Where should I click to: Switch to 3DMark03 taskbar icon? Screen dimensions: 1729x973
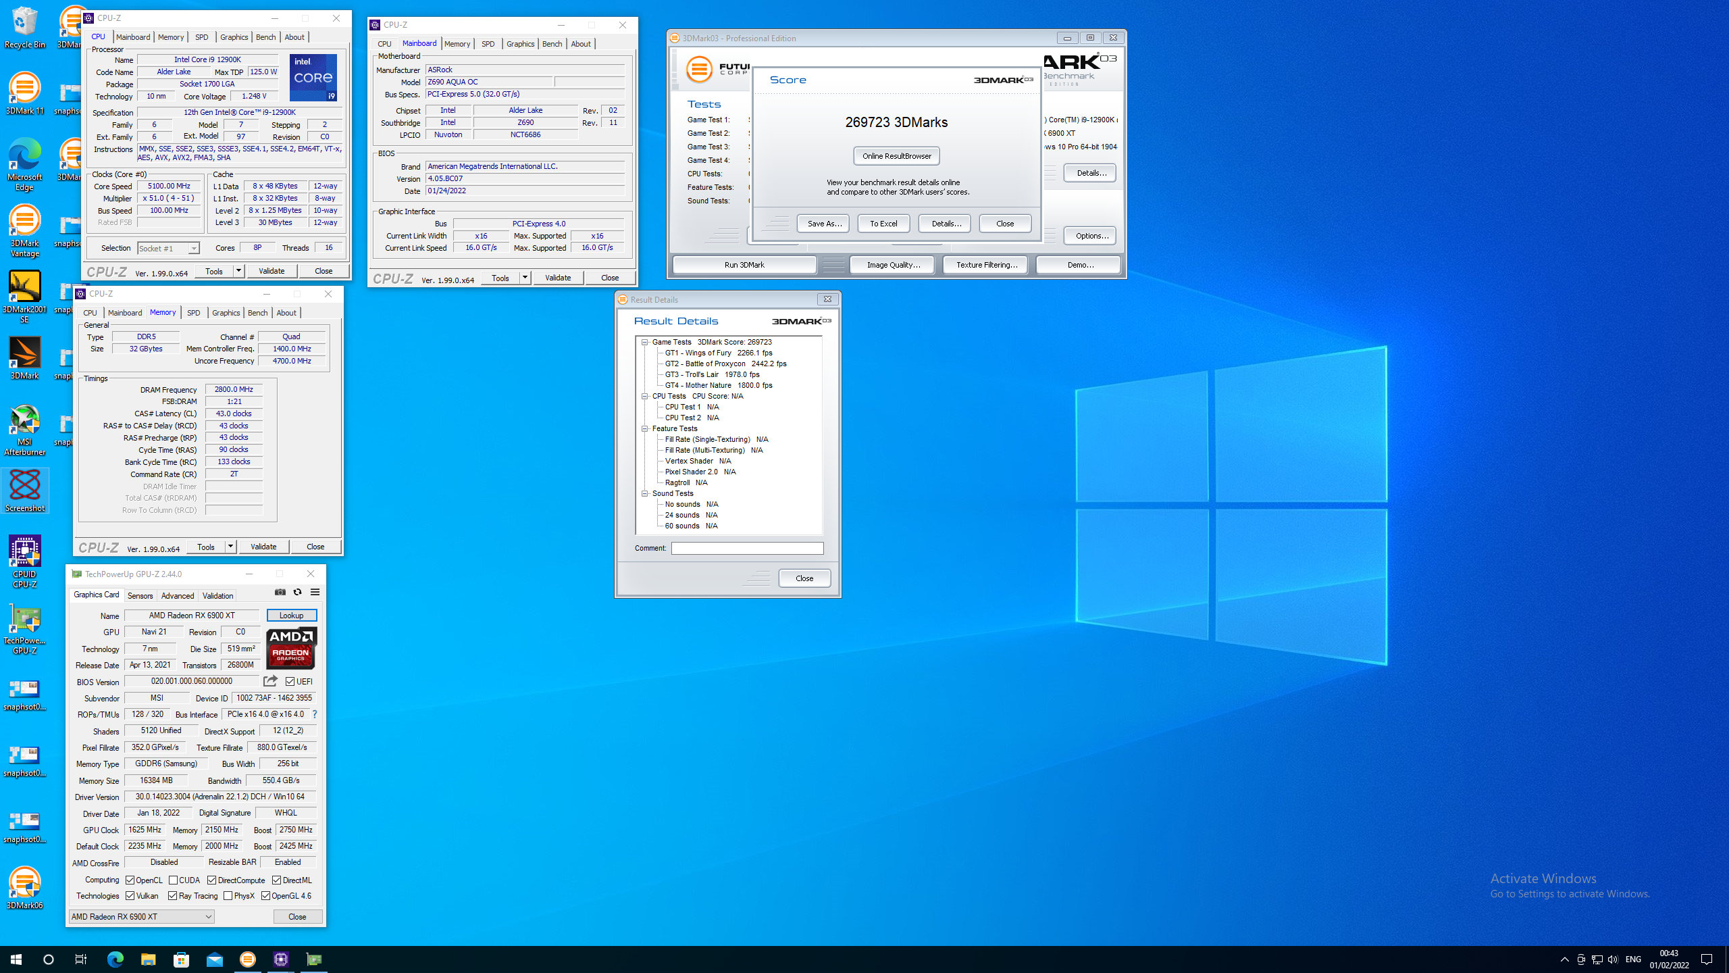coord(248,959)
